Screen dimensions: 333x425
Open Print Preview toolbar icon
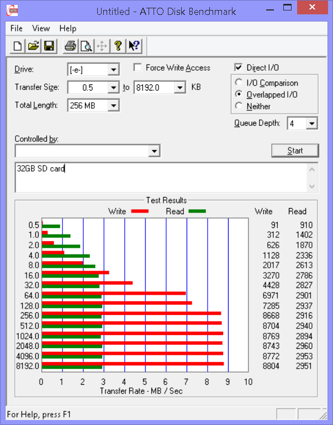pyautogui.click(x=86, y=46)
